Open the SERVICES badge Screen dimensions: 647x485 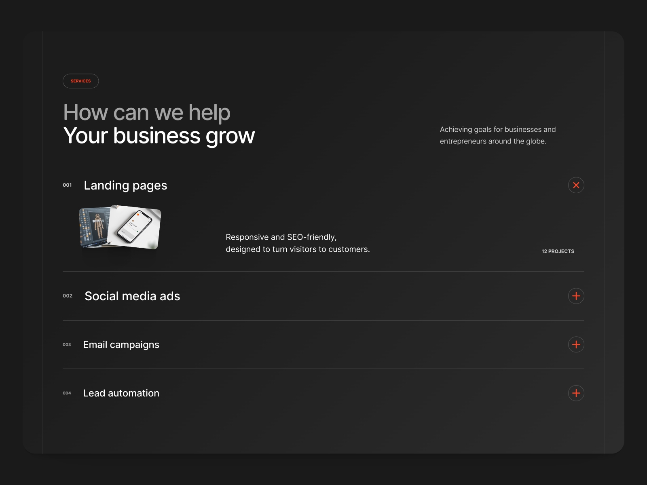tap(80, 81)
